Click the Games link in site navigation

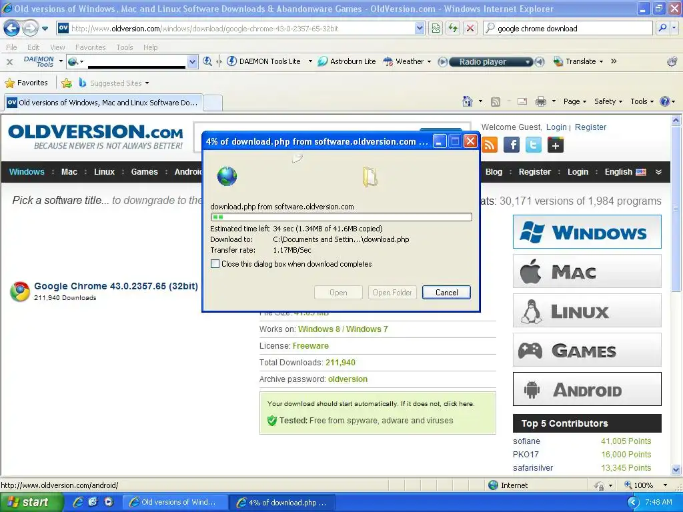click(x=145, y=172)
